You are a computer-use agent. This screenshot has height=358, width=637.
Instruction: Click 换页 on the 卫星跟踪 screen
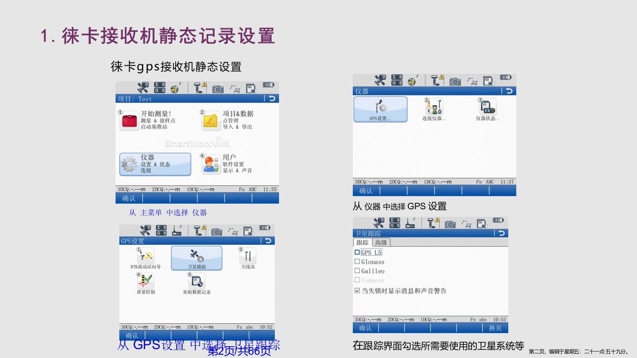(x=495, y=328)
